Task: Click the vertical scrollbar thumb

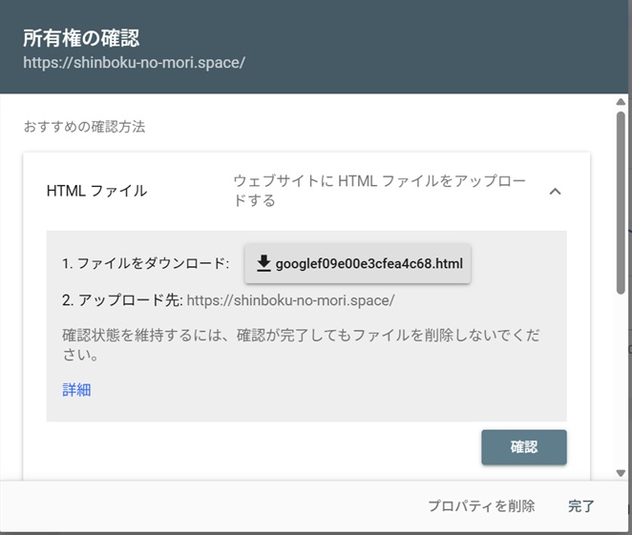Action: pyautogui.click(x=621, y=200)
